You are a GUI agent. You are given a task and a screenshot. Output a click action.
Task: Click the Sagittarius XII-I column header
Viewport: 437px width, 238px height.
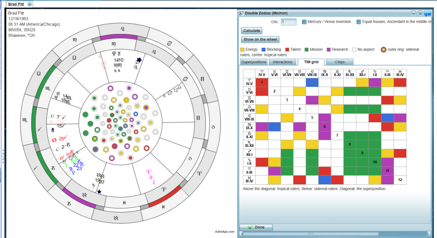pos(362,73)
